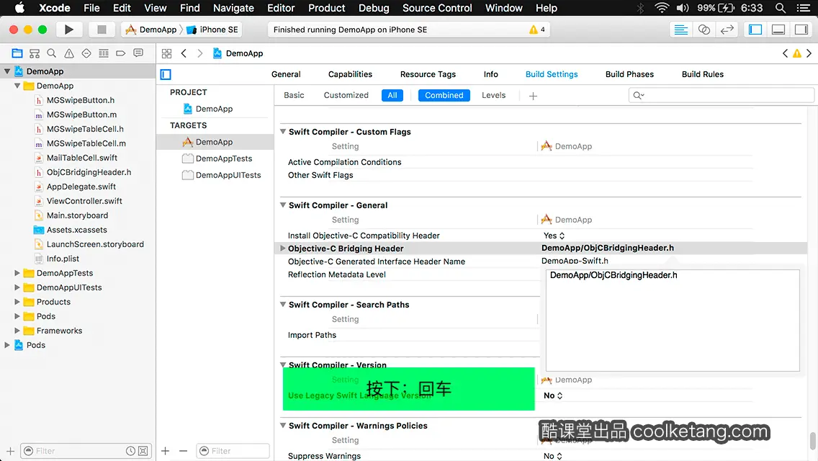Open the Source Control navigator icon
Screen dimensions: 818x461
tap(35, 53)
